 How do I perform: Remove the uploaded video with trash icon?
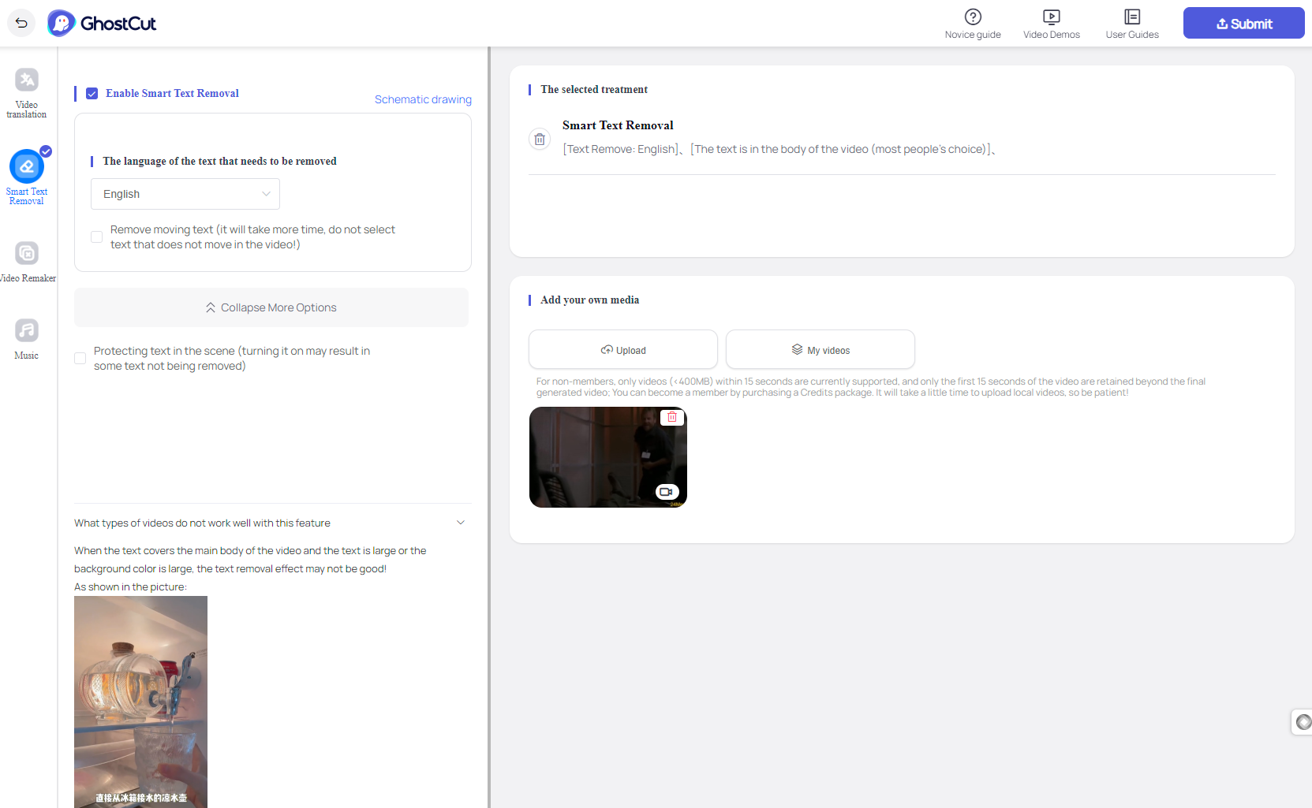pyautogui.click(x=672, y=417)
